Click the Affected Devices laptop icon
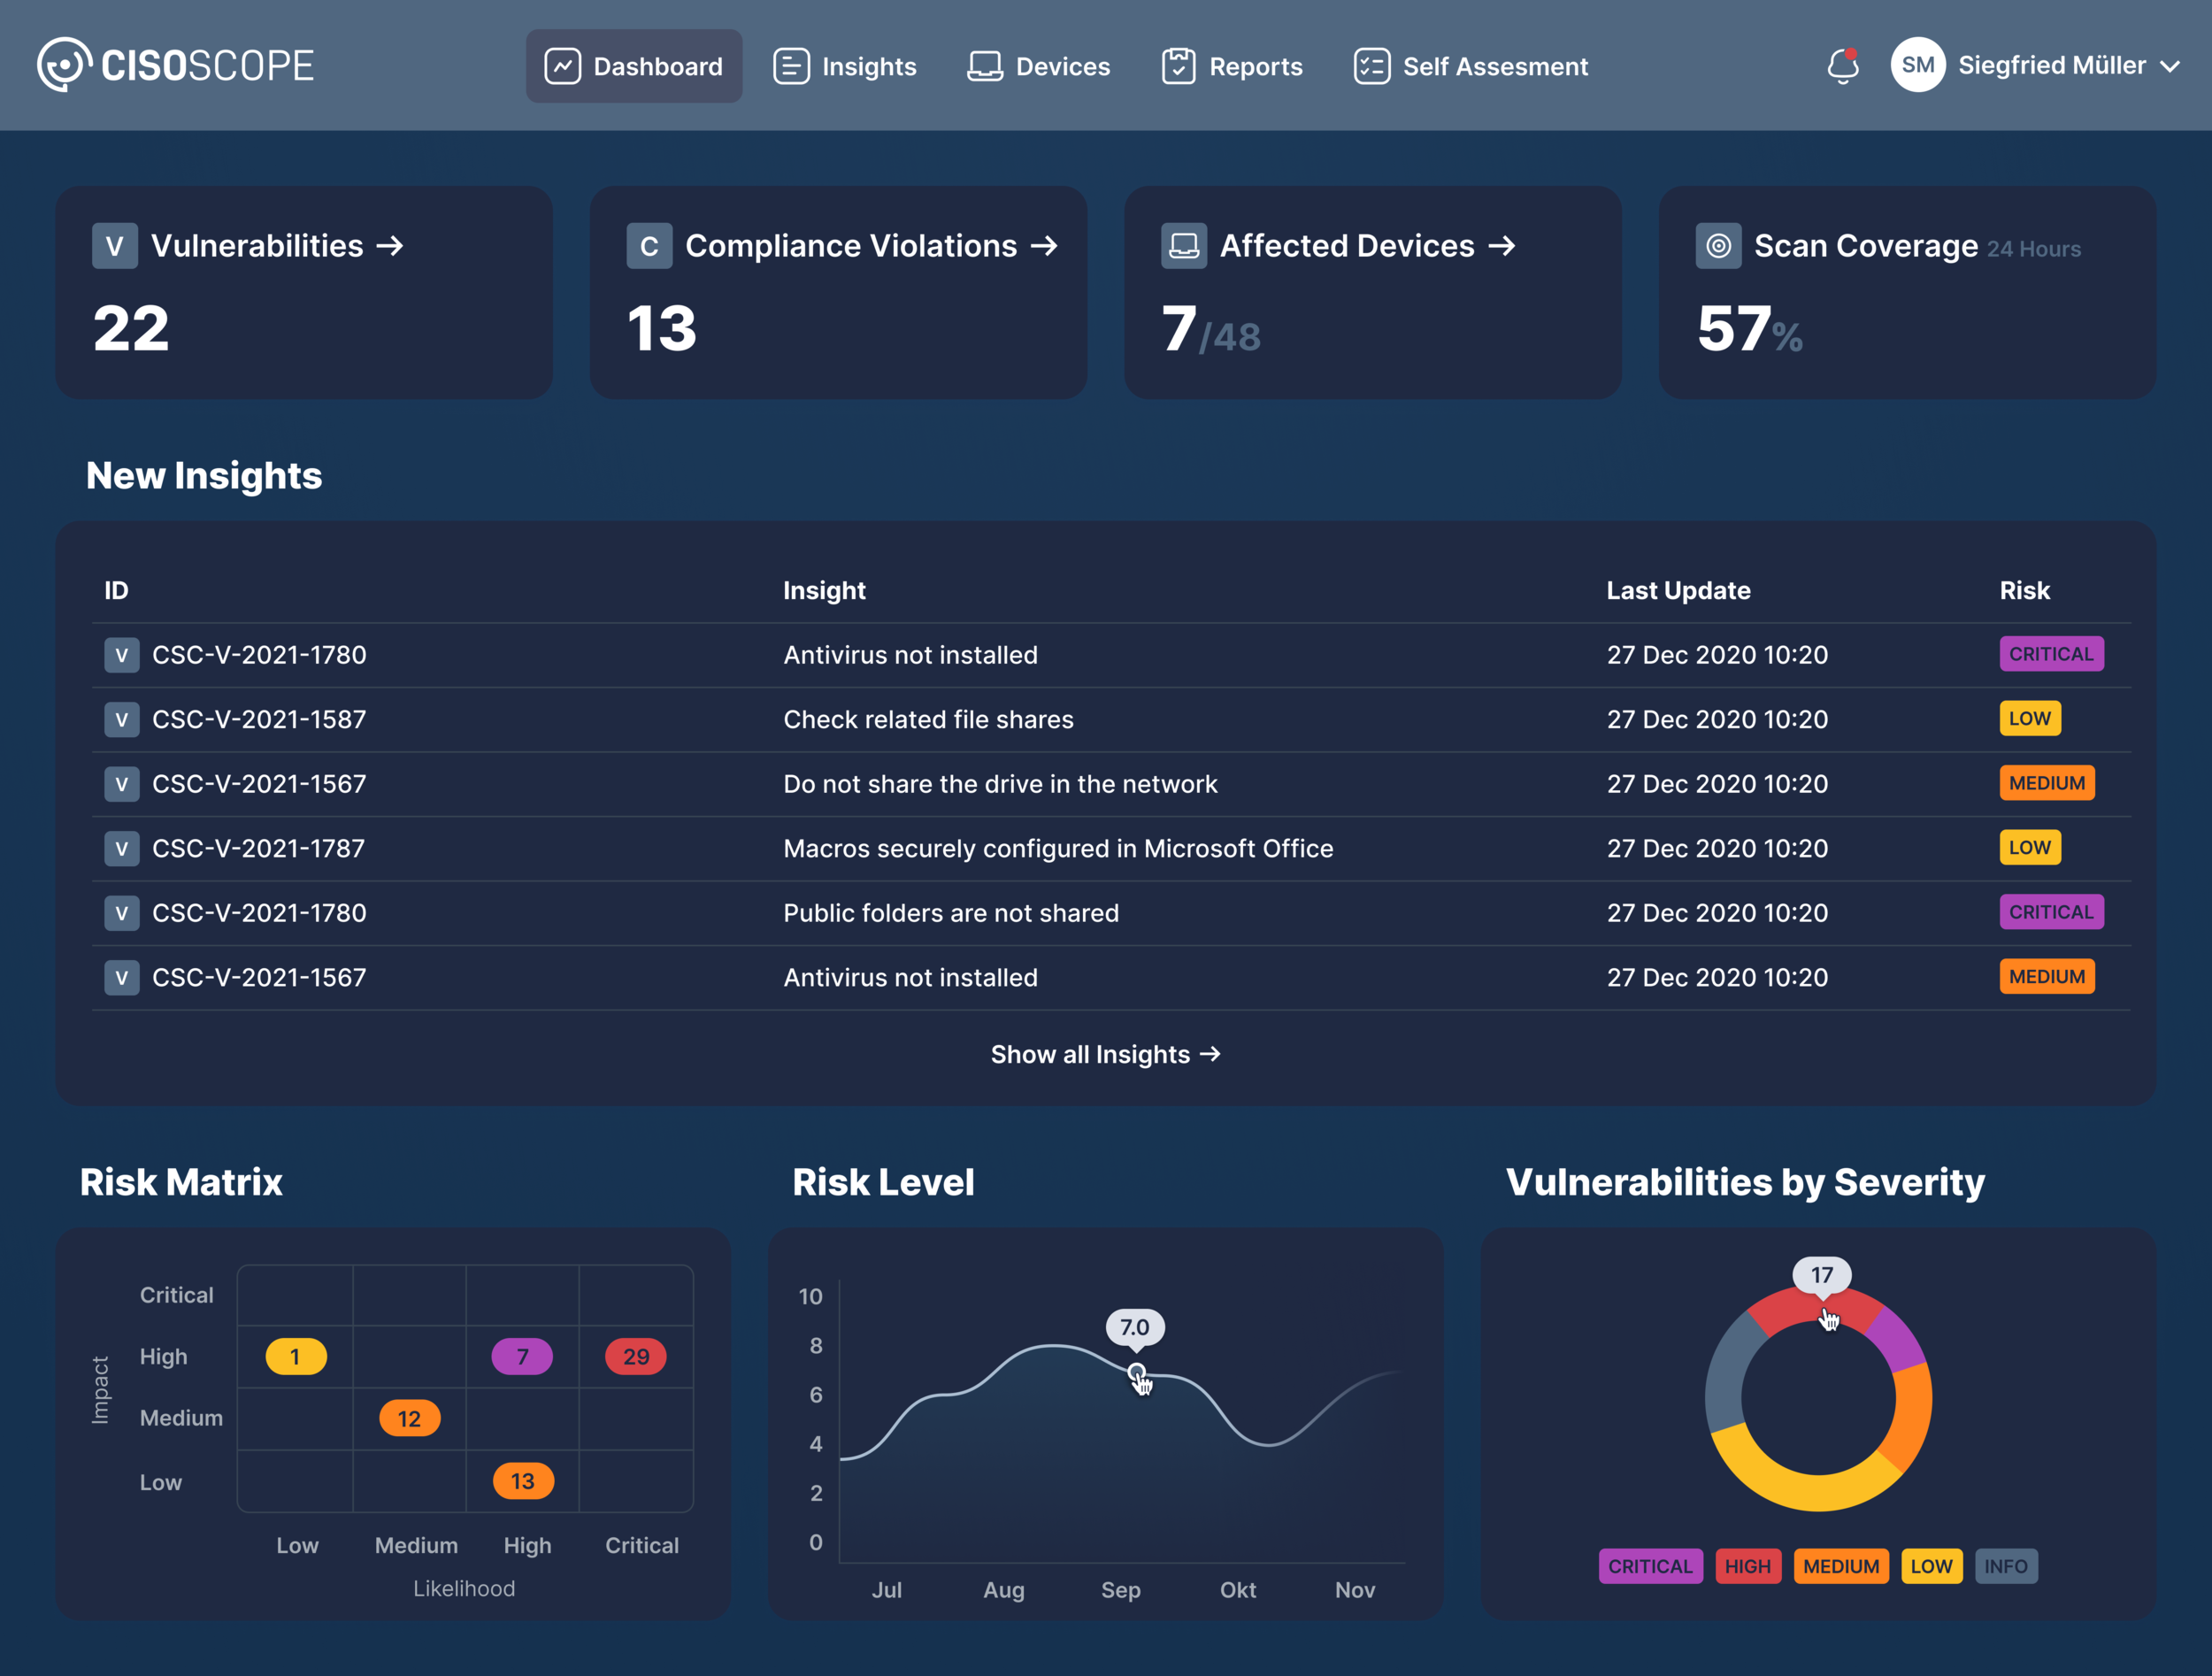Image resolution: width=2212 pixels, height=1676 pixels. (x=1183, y=246)
